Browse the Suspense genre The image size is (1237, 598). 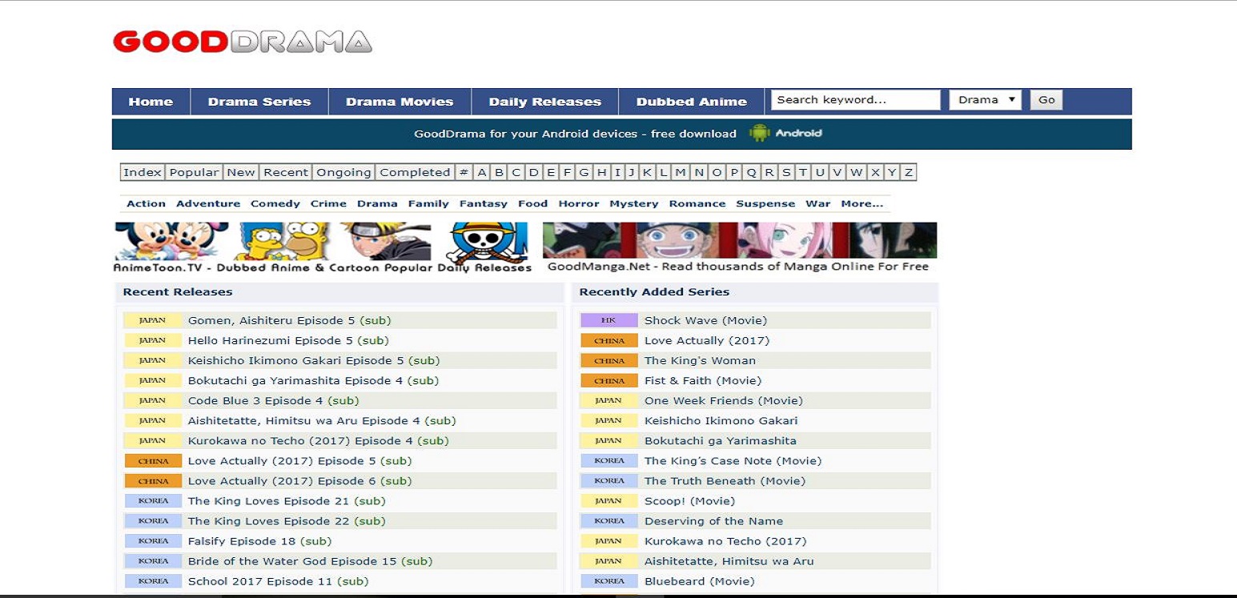pos(765,204)
